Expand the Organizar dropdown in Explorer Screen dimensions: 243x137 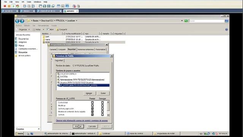click(29, 30)
